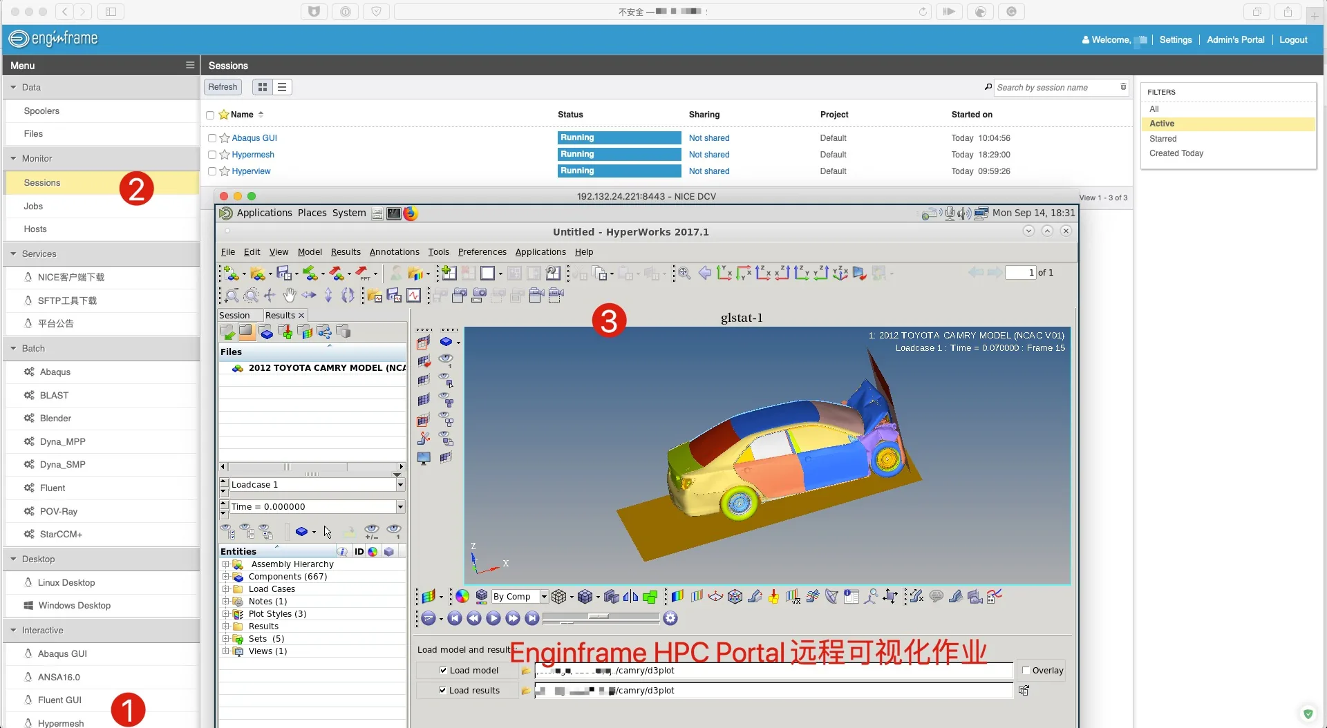
Task: Check the Hypermesh session checkbox
Action: tap(212, 155)
